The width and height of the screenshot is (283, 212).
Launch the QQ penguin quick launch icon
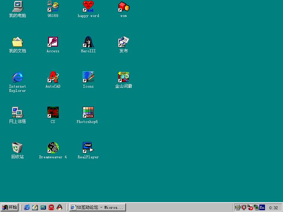[x=59, y=207]
